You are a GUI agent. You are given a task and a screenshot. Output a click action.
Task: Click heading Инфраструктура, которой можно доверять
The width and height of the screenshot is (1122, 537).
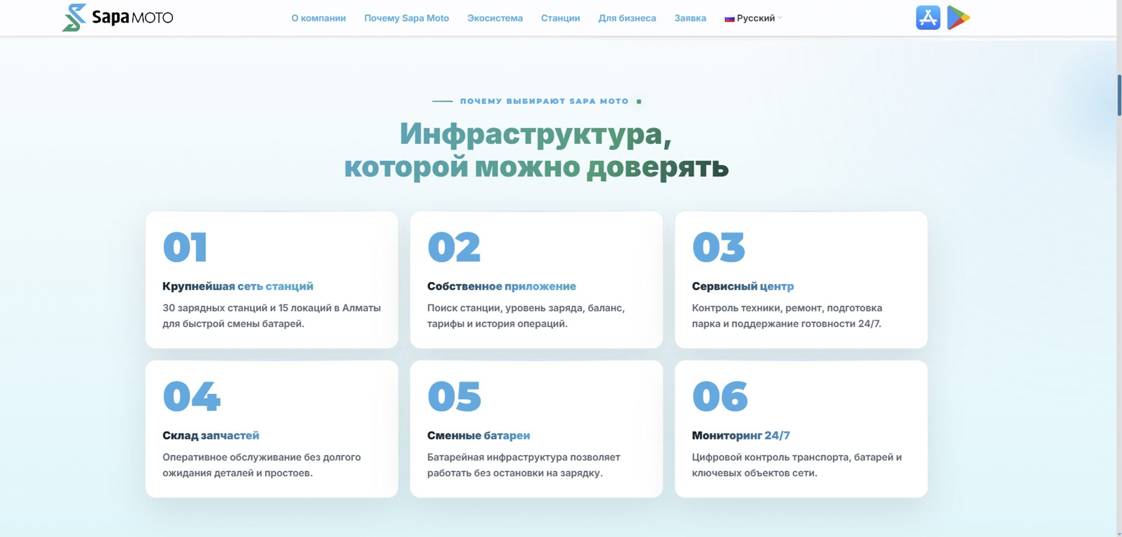click(x=536, y=150)
